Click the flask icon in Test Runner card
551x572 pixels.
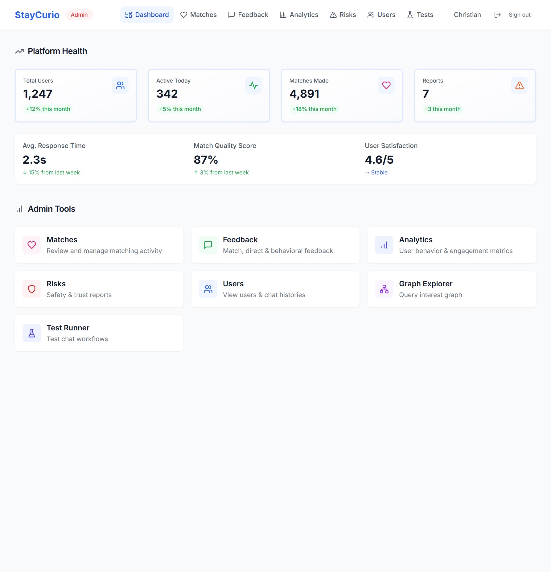point(32,333)
